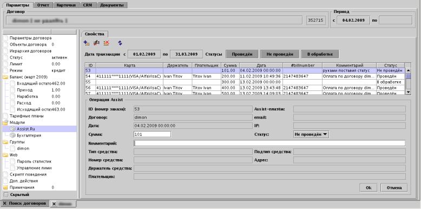Click the Скрипт поведения page icon

(5, 174)
